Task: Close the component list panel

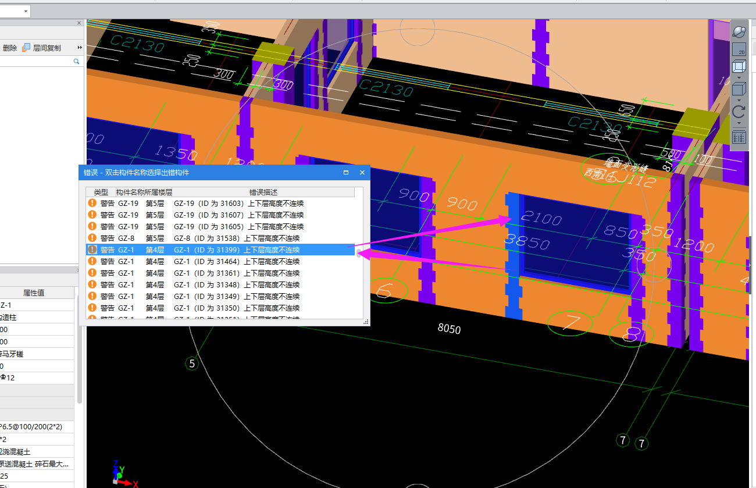Action: (x=79, y=23)
